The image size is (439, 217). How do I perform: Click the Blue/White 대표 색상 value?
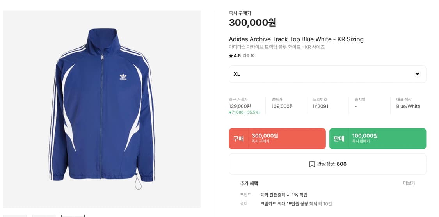pos(408,107)
